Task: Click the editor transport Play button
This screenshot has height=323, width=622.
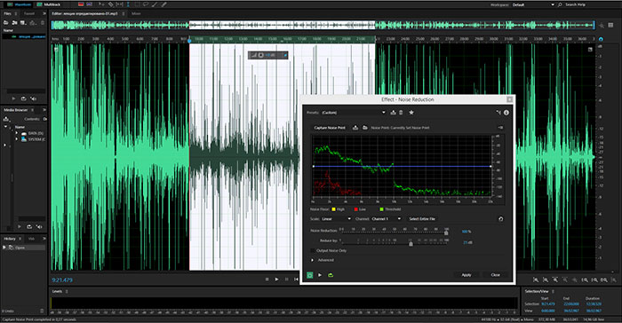Action: 277,280
